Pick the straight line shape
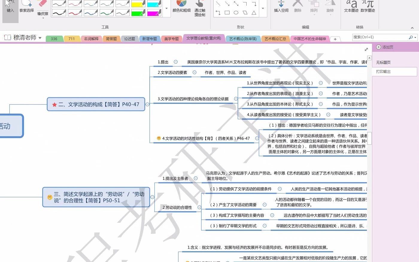Viewport: 419px width, 262px height. pyautogui.click(x=218, y=4)
